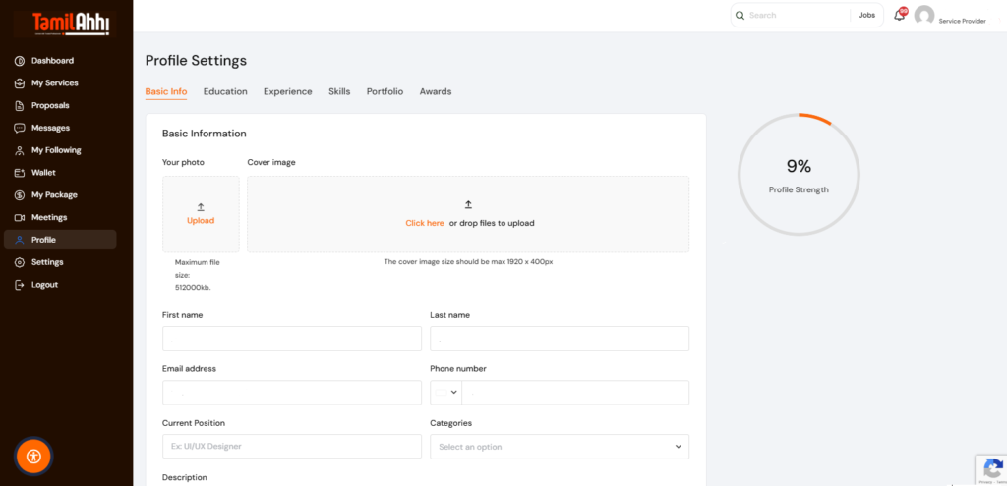Switch to the Education tab
The width and height of the screenshot is (1007, 486).
click(225, 91)
